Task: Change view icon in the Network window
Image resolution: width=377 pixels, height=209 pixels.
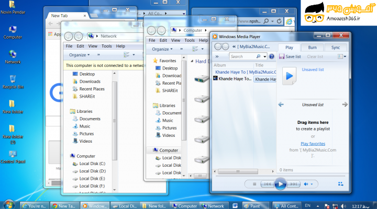Action: pyautogui.click(x=127, y=55)
